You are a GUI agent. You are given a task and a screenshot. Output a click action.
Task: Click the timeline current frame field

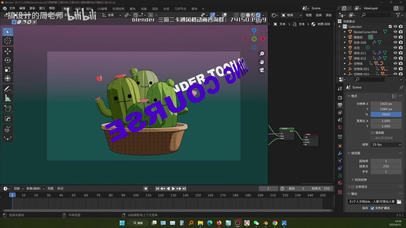(268, 188)
